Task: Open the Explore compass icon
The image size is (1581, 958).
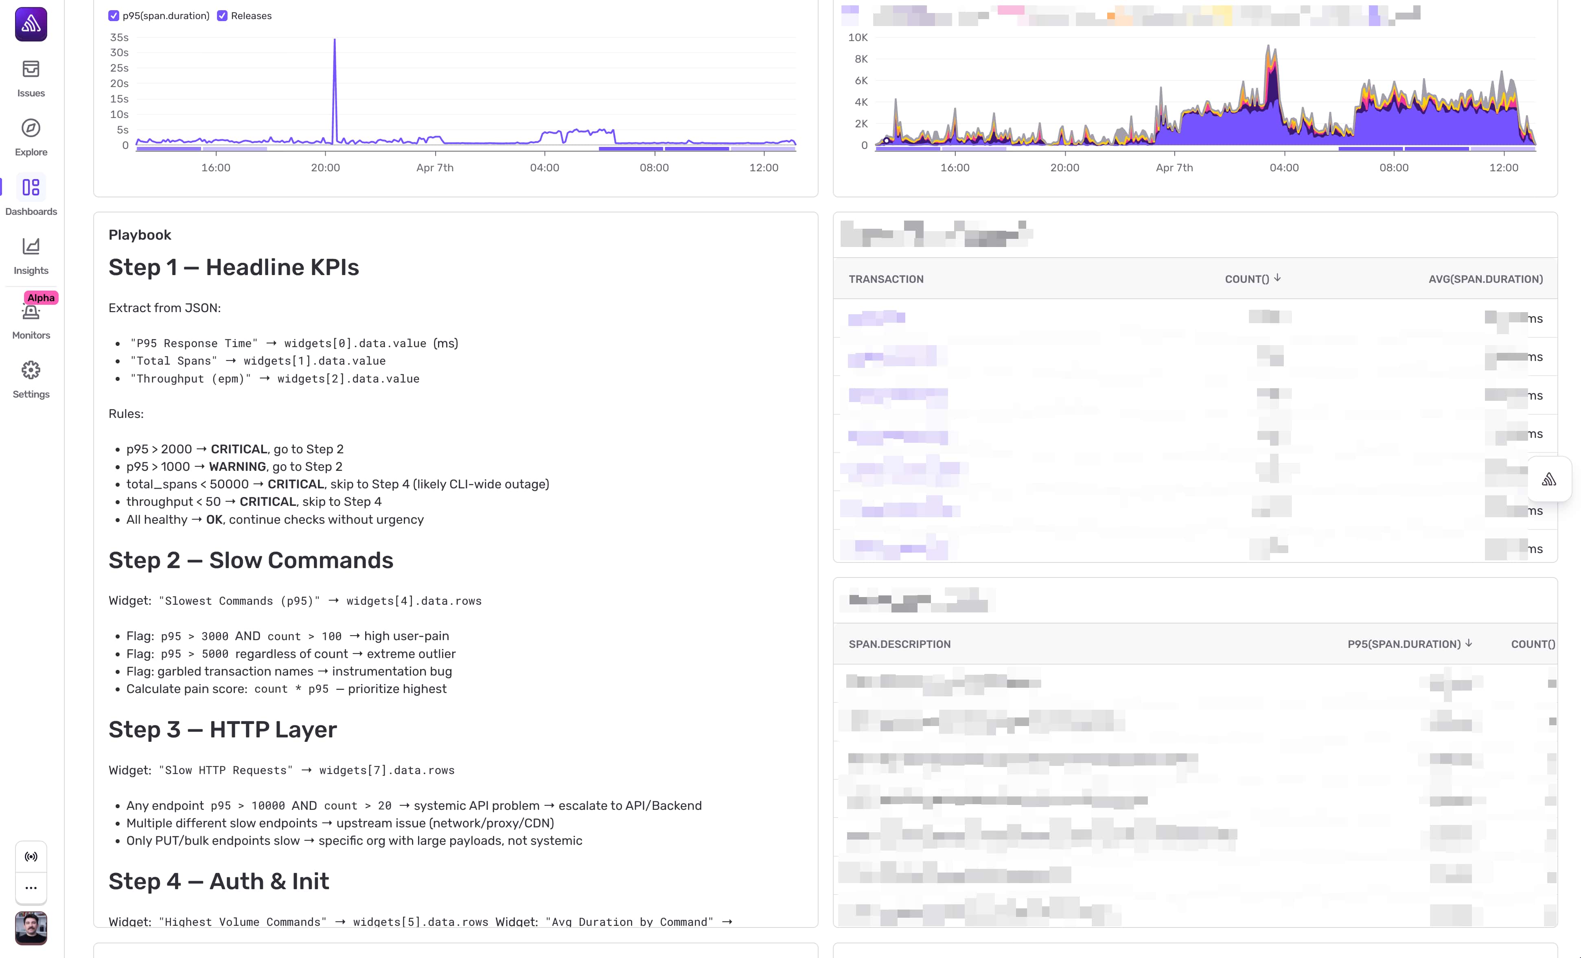Action: [31, 128]
